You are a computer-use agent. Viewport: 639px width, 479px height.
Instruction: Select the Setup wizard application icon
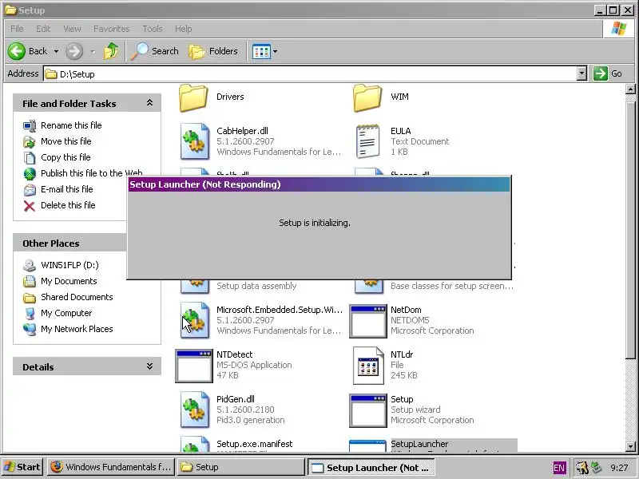368,411
